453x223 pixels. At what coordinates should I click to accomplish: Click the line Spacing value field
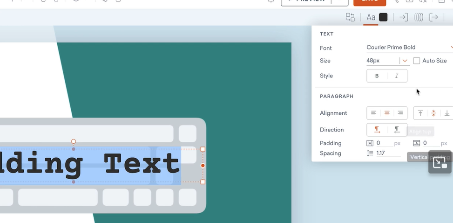387,153
